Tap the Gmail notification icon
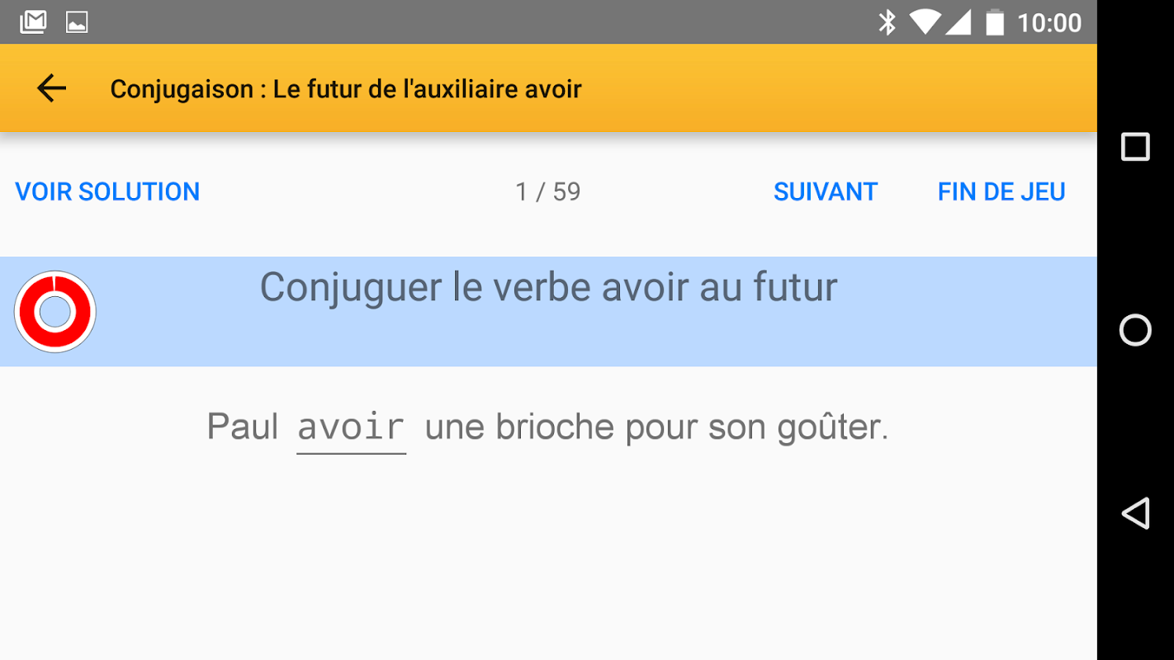 click(33, 22)
